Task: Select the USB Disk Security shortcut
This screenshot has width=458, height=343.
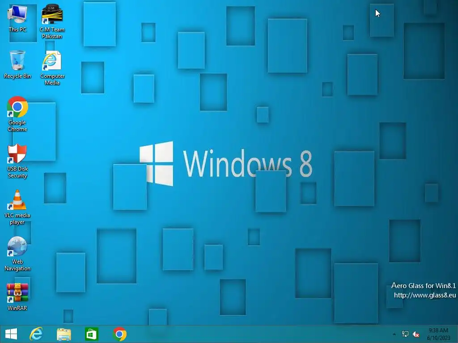Action: pos(17,161)
